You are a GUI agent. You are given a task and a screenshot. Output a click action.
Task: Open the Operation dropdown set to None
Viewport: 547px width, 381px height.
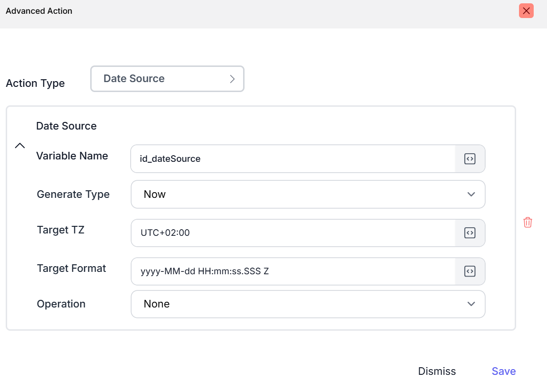point(308,304)
